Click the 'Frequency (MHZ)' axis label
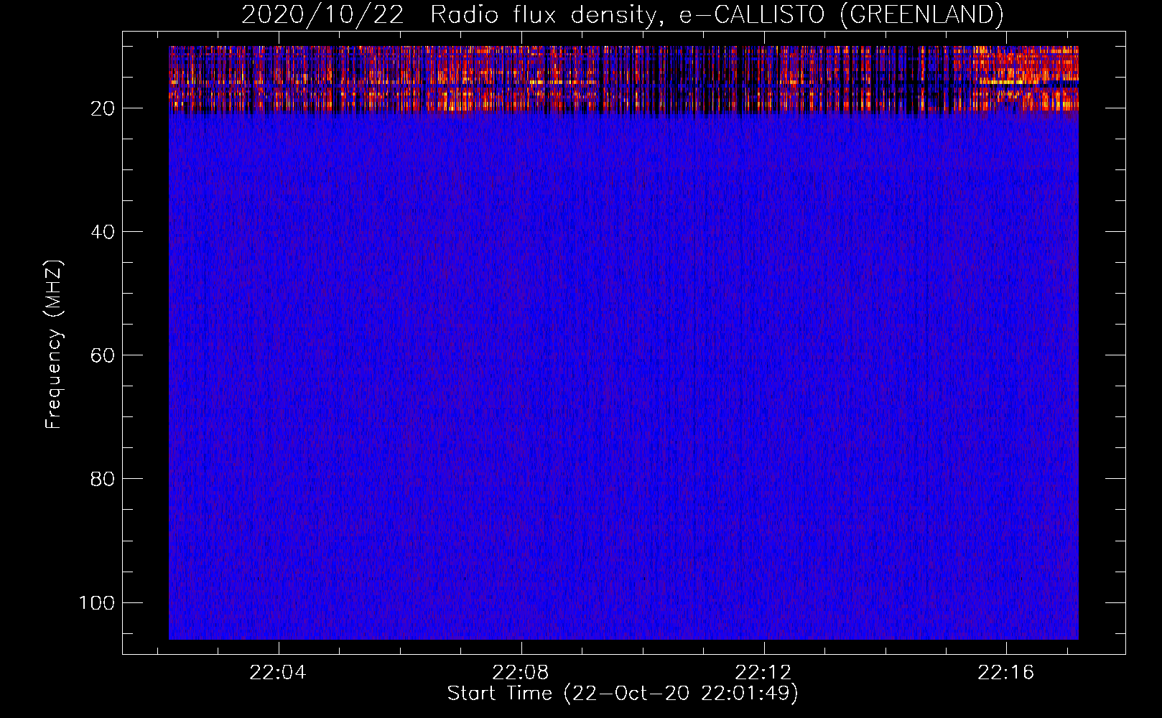This screenshot has width=1162, height=718. [x=54, y=345]
